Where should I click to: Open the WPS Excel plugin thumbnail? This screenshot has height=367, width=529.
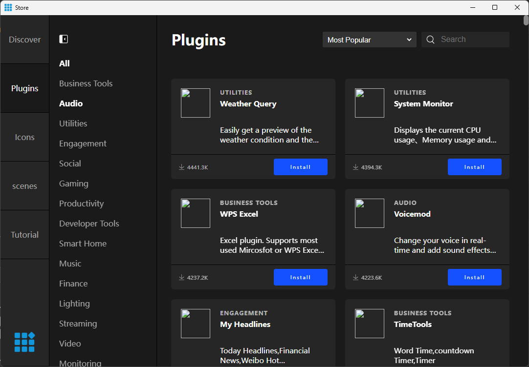pyautogui.click(x=196, y=213)
